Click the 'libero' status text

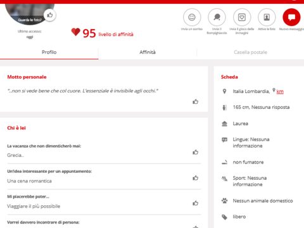click(239, 217)
